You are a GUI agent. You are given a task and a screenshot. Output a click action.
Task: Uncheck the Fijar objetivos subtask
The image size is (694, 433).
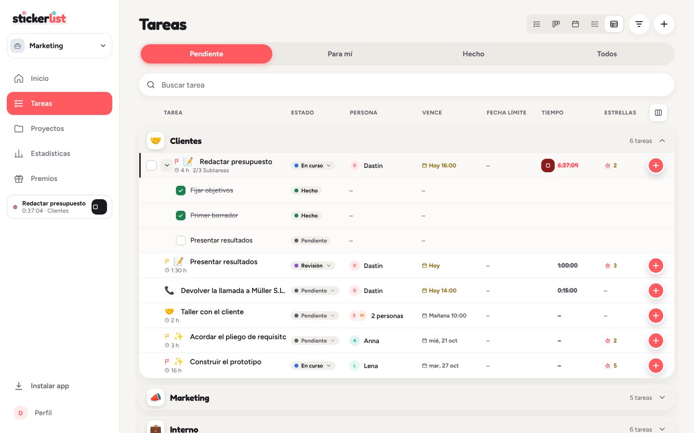(x=181, y=191)
